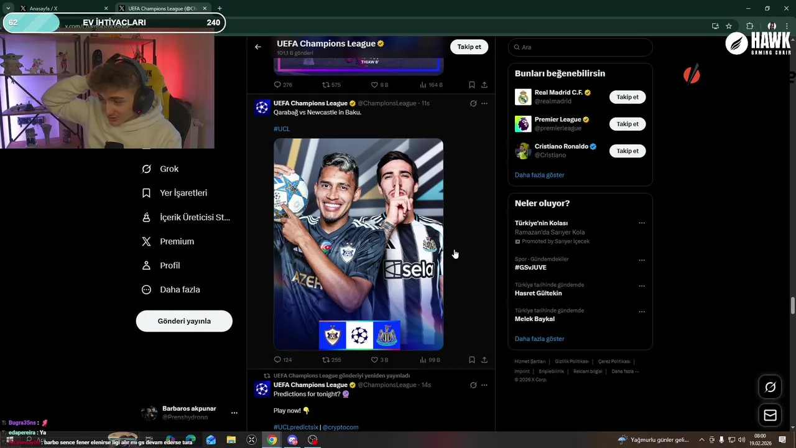Click the #UCL hashtag link
The height and width of the screenshot is (448, 796).
[x=282, y=129]
